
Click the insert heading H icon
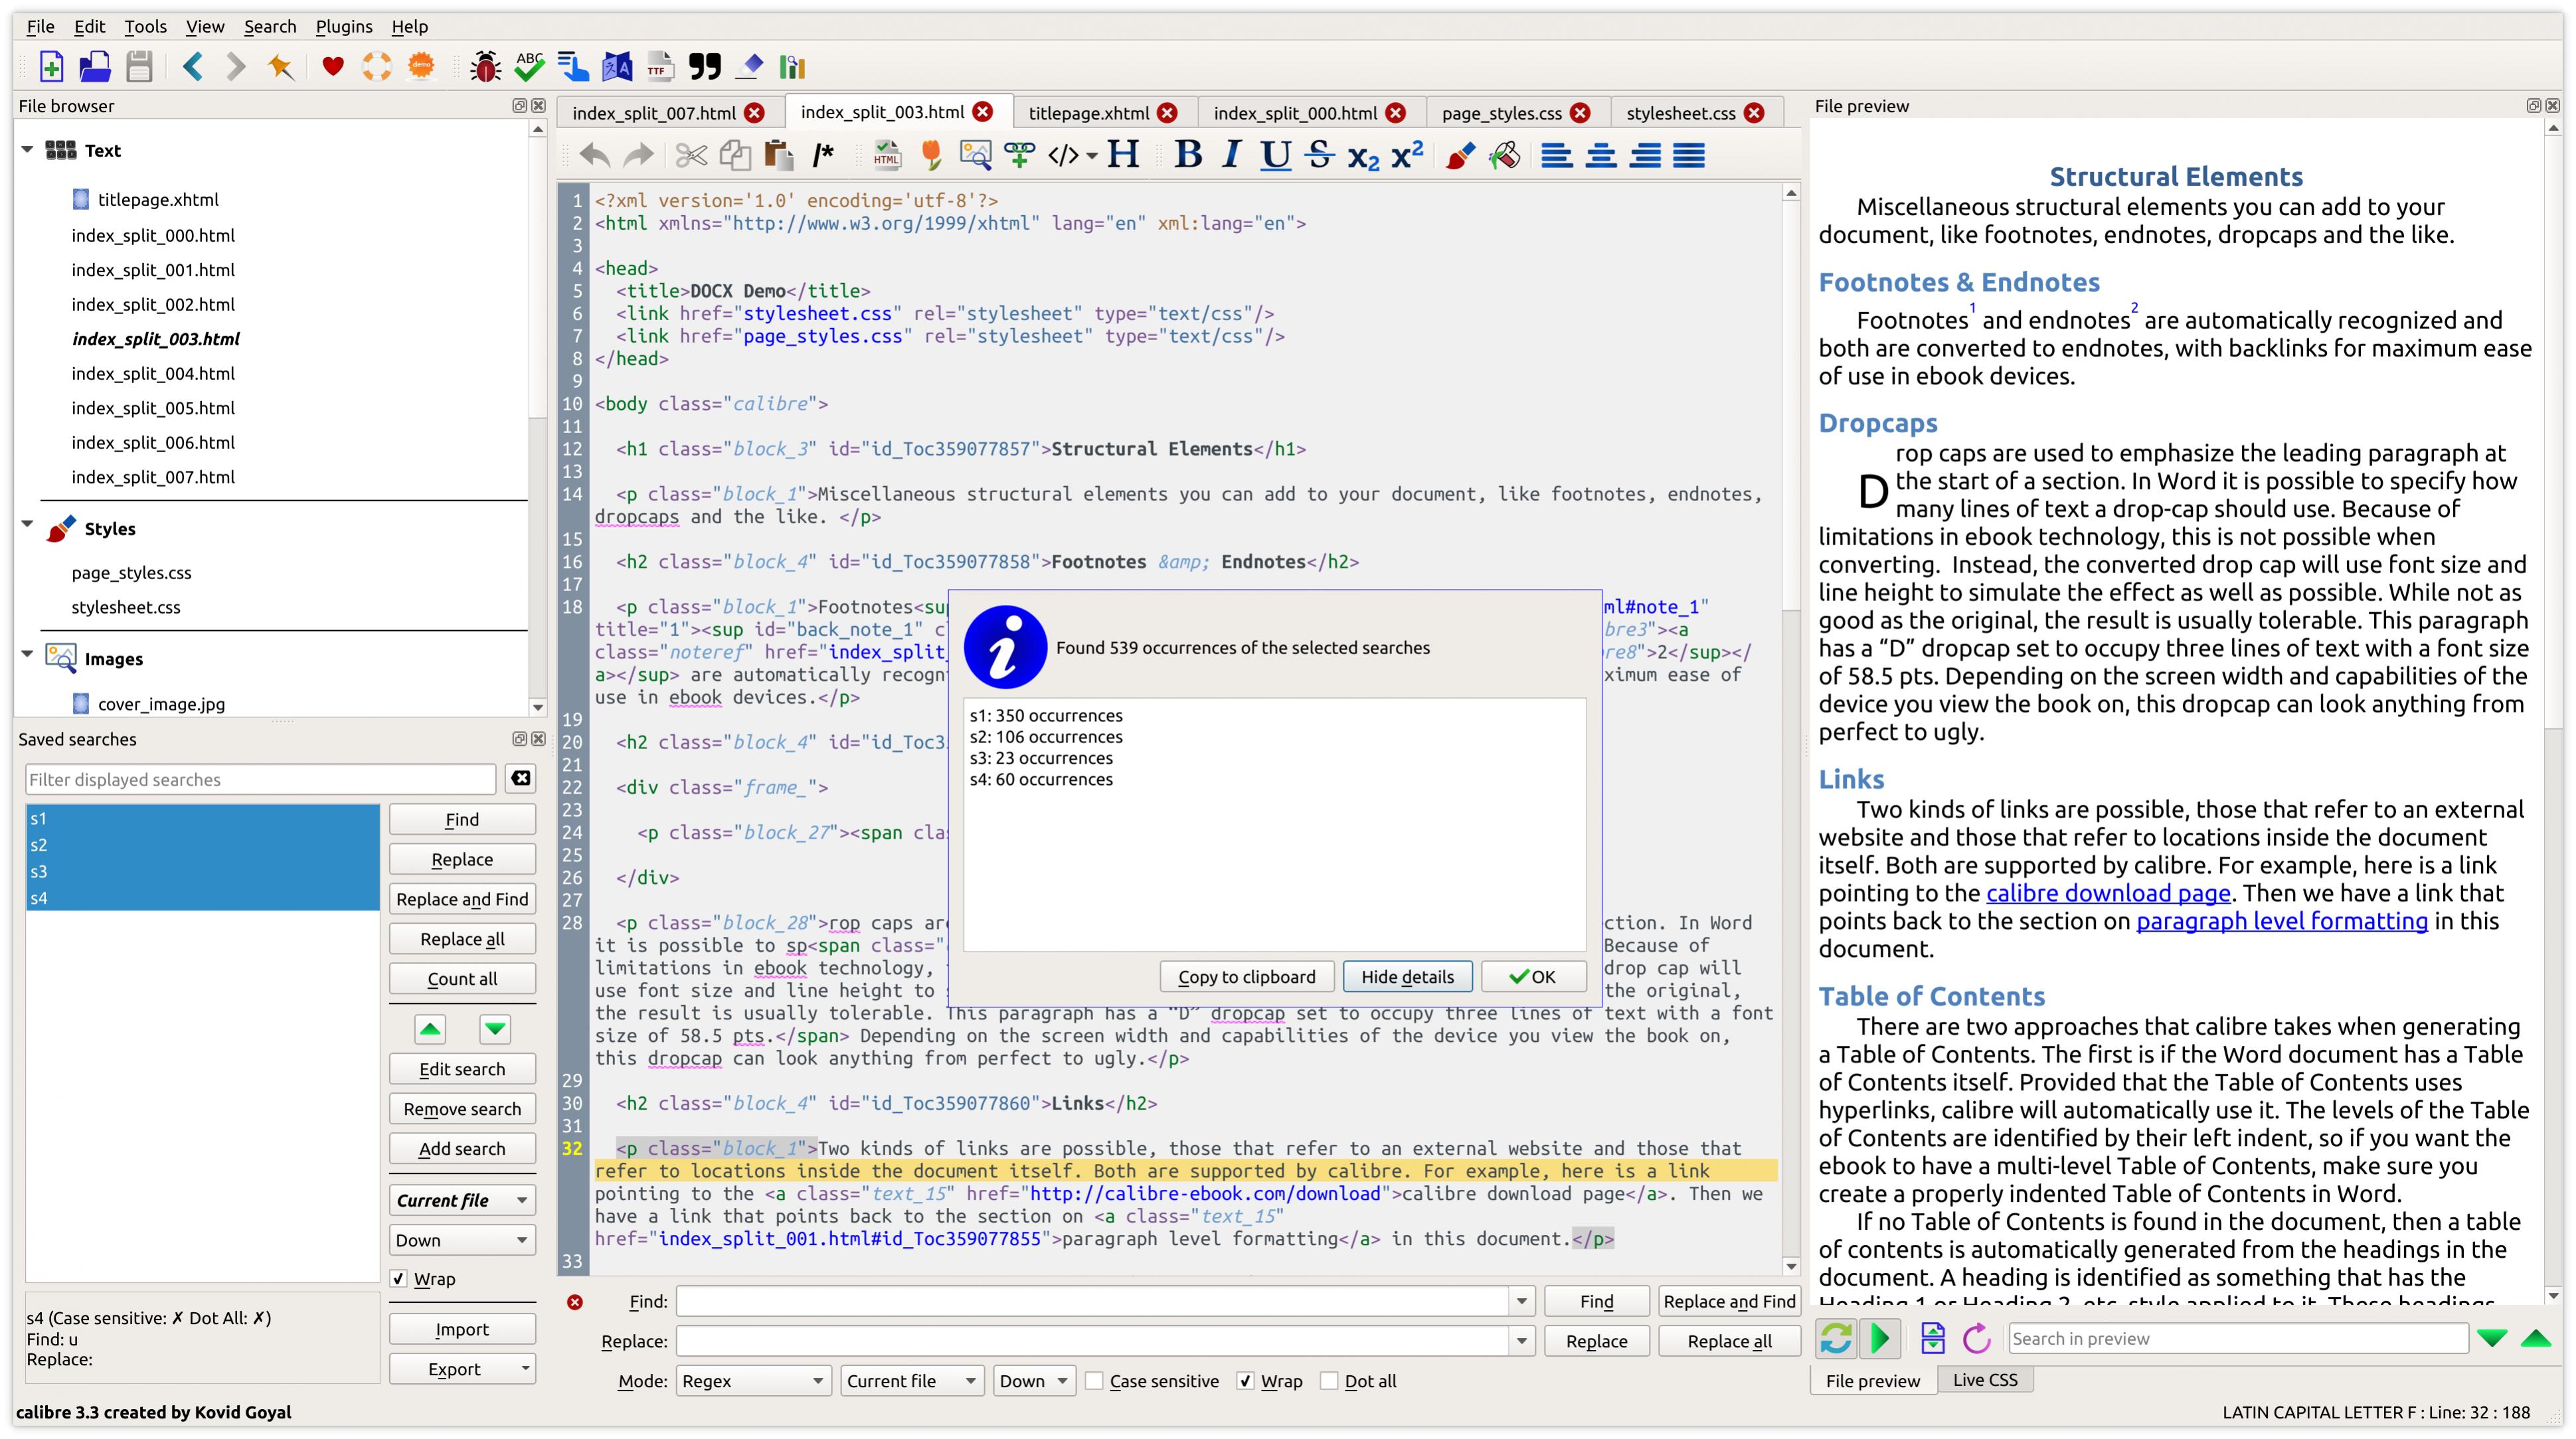click(x=1123, y=155)
